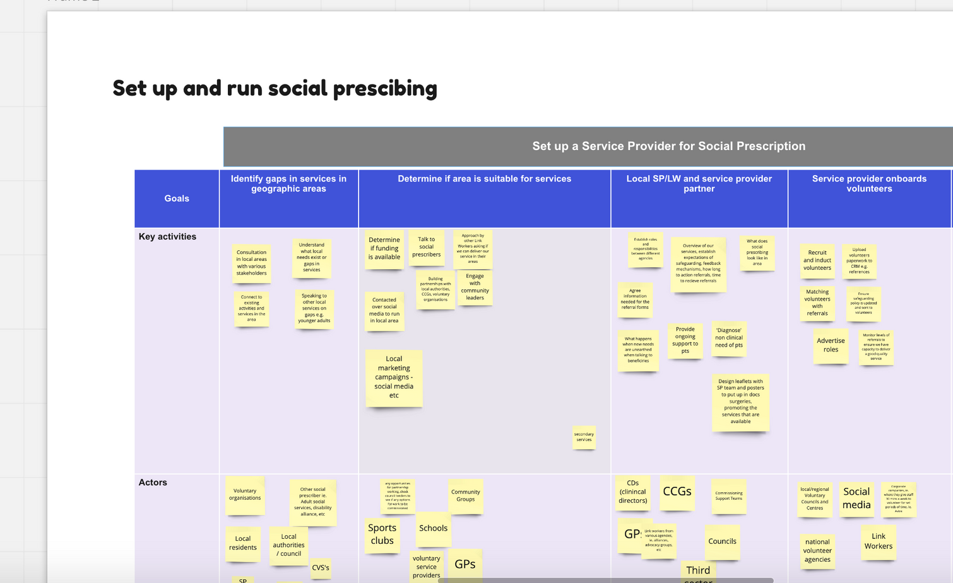Select the 'Connect to existing activities and services' note

coord(251,308)
